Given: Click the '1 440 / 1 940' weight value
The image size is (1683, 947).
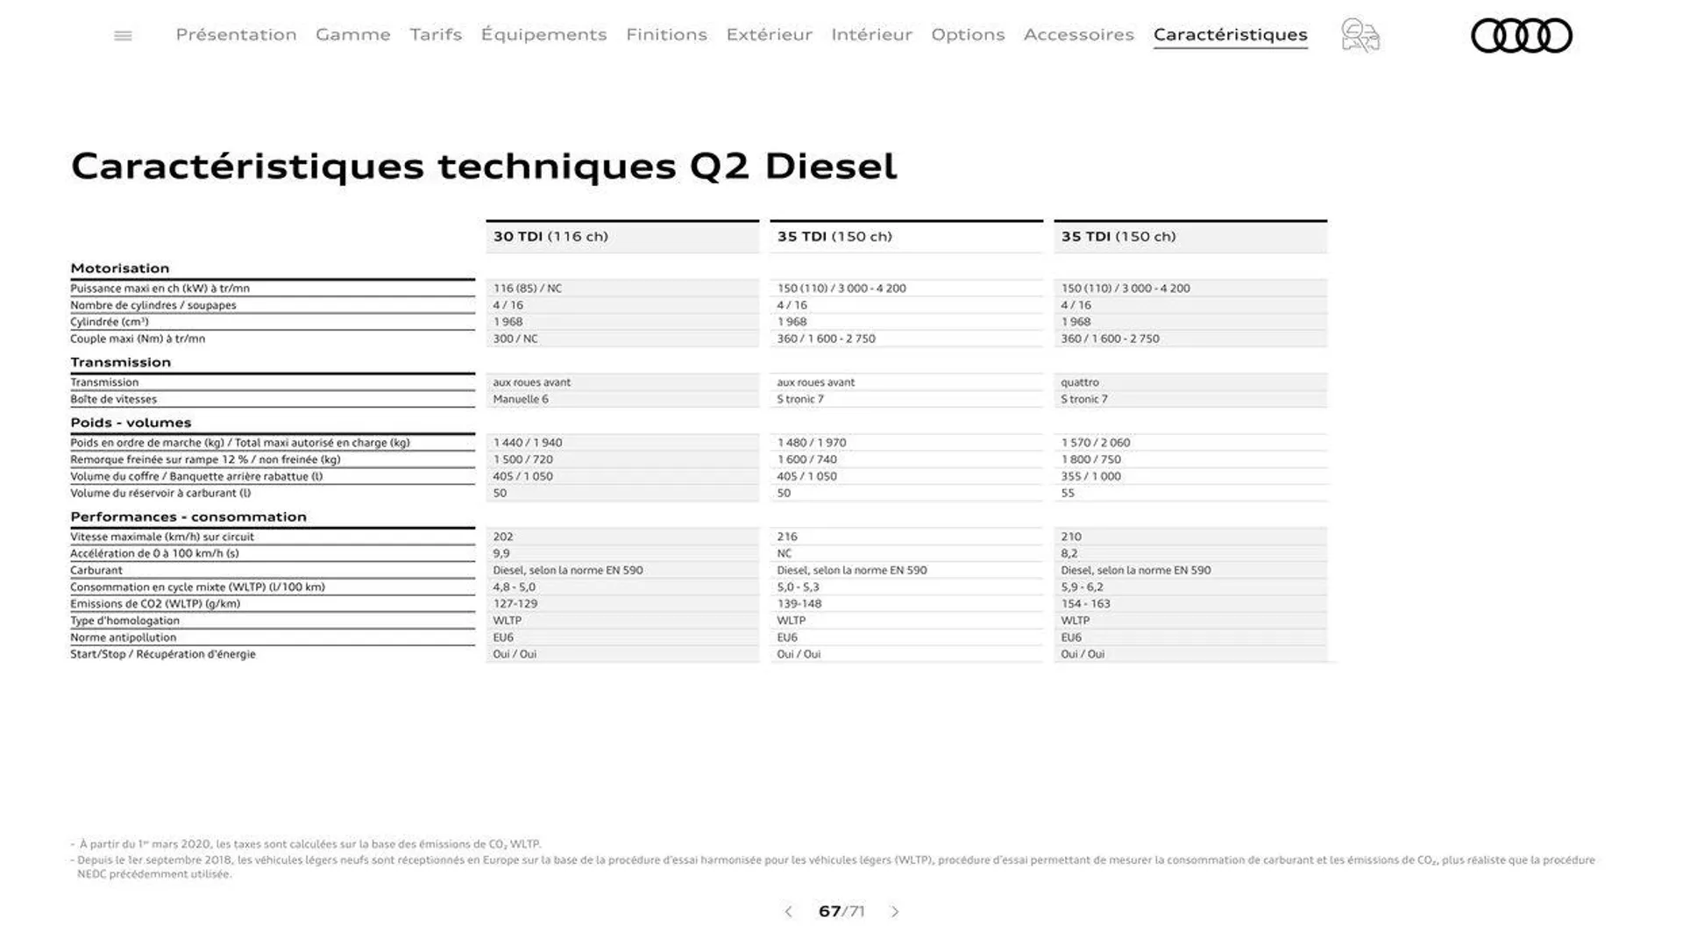Looking at the screenshot, I should tap(528, 443).
